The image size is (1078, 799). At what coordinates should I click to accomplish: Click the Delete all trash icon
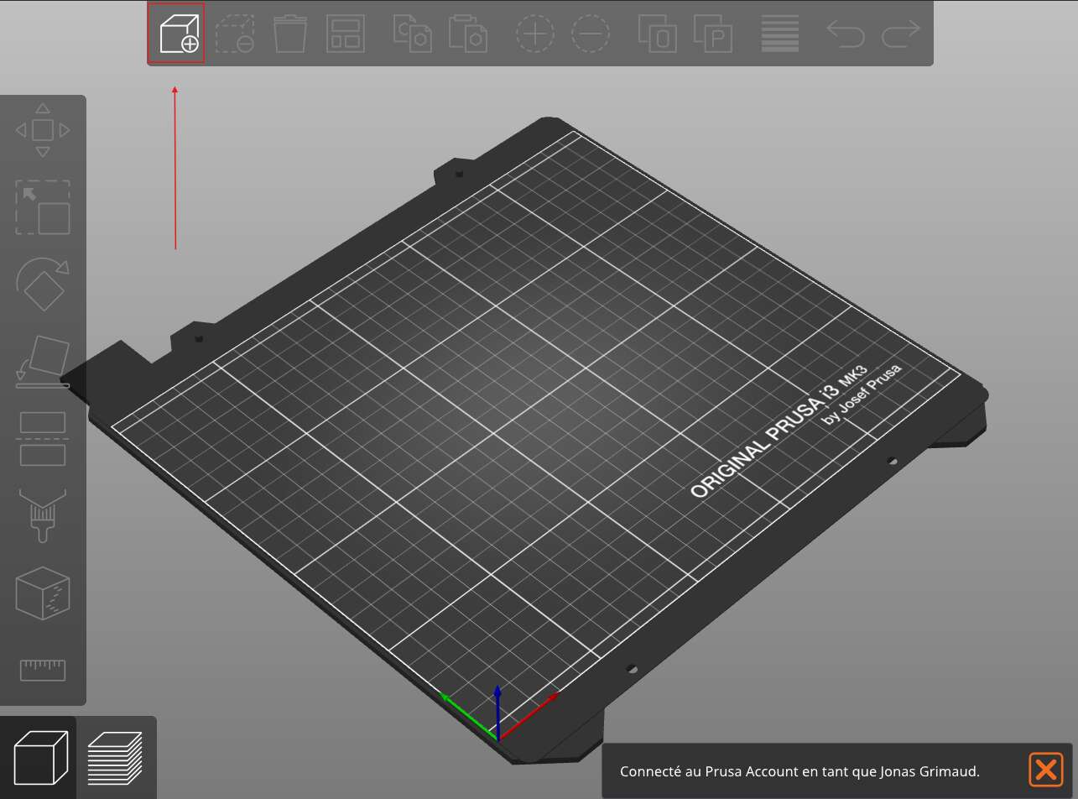[290, 34]
